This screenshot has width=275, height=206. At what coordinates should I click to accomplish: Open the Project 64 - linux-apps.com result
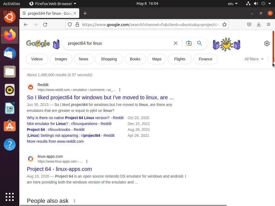[x=59, y=169]
